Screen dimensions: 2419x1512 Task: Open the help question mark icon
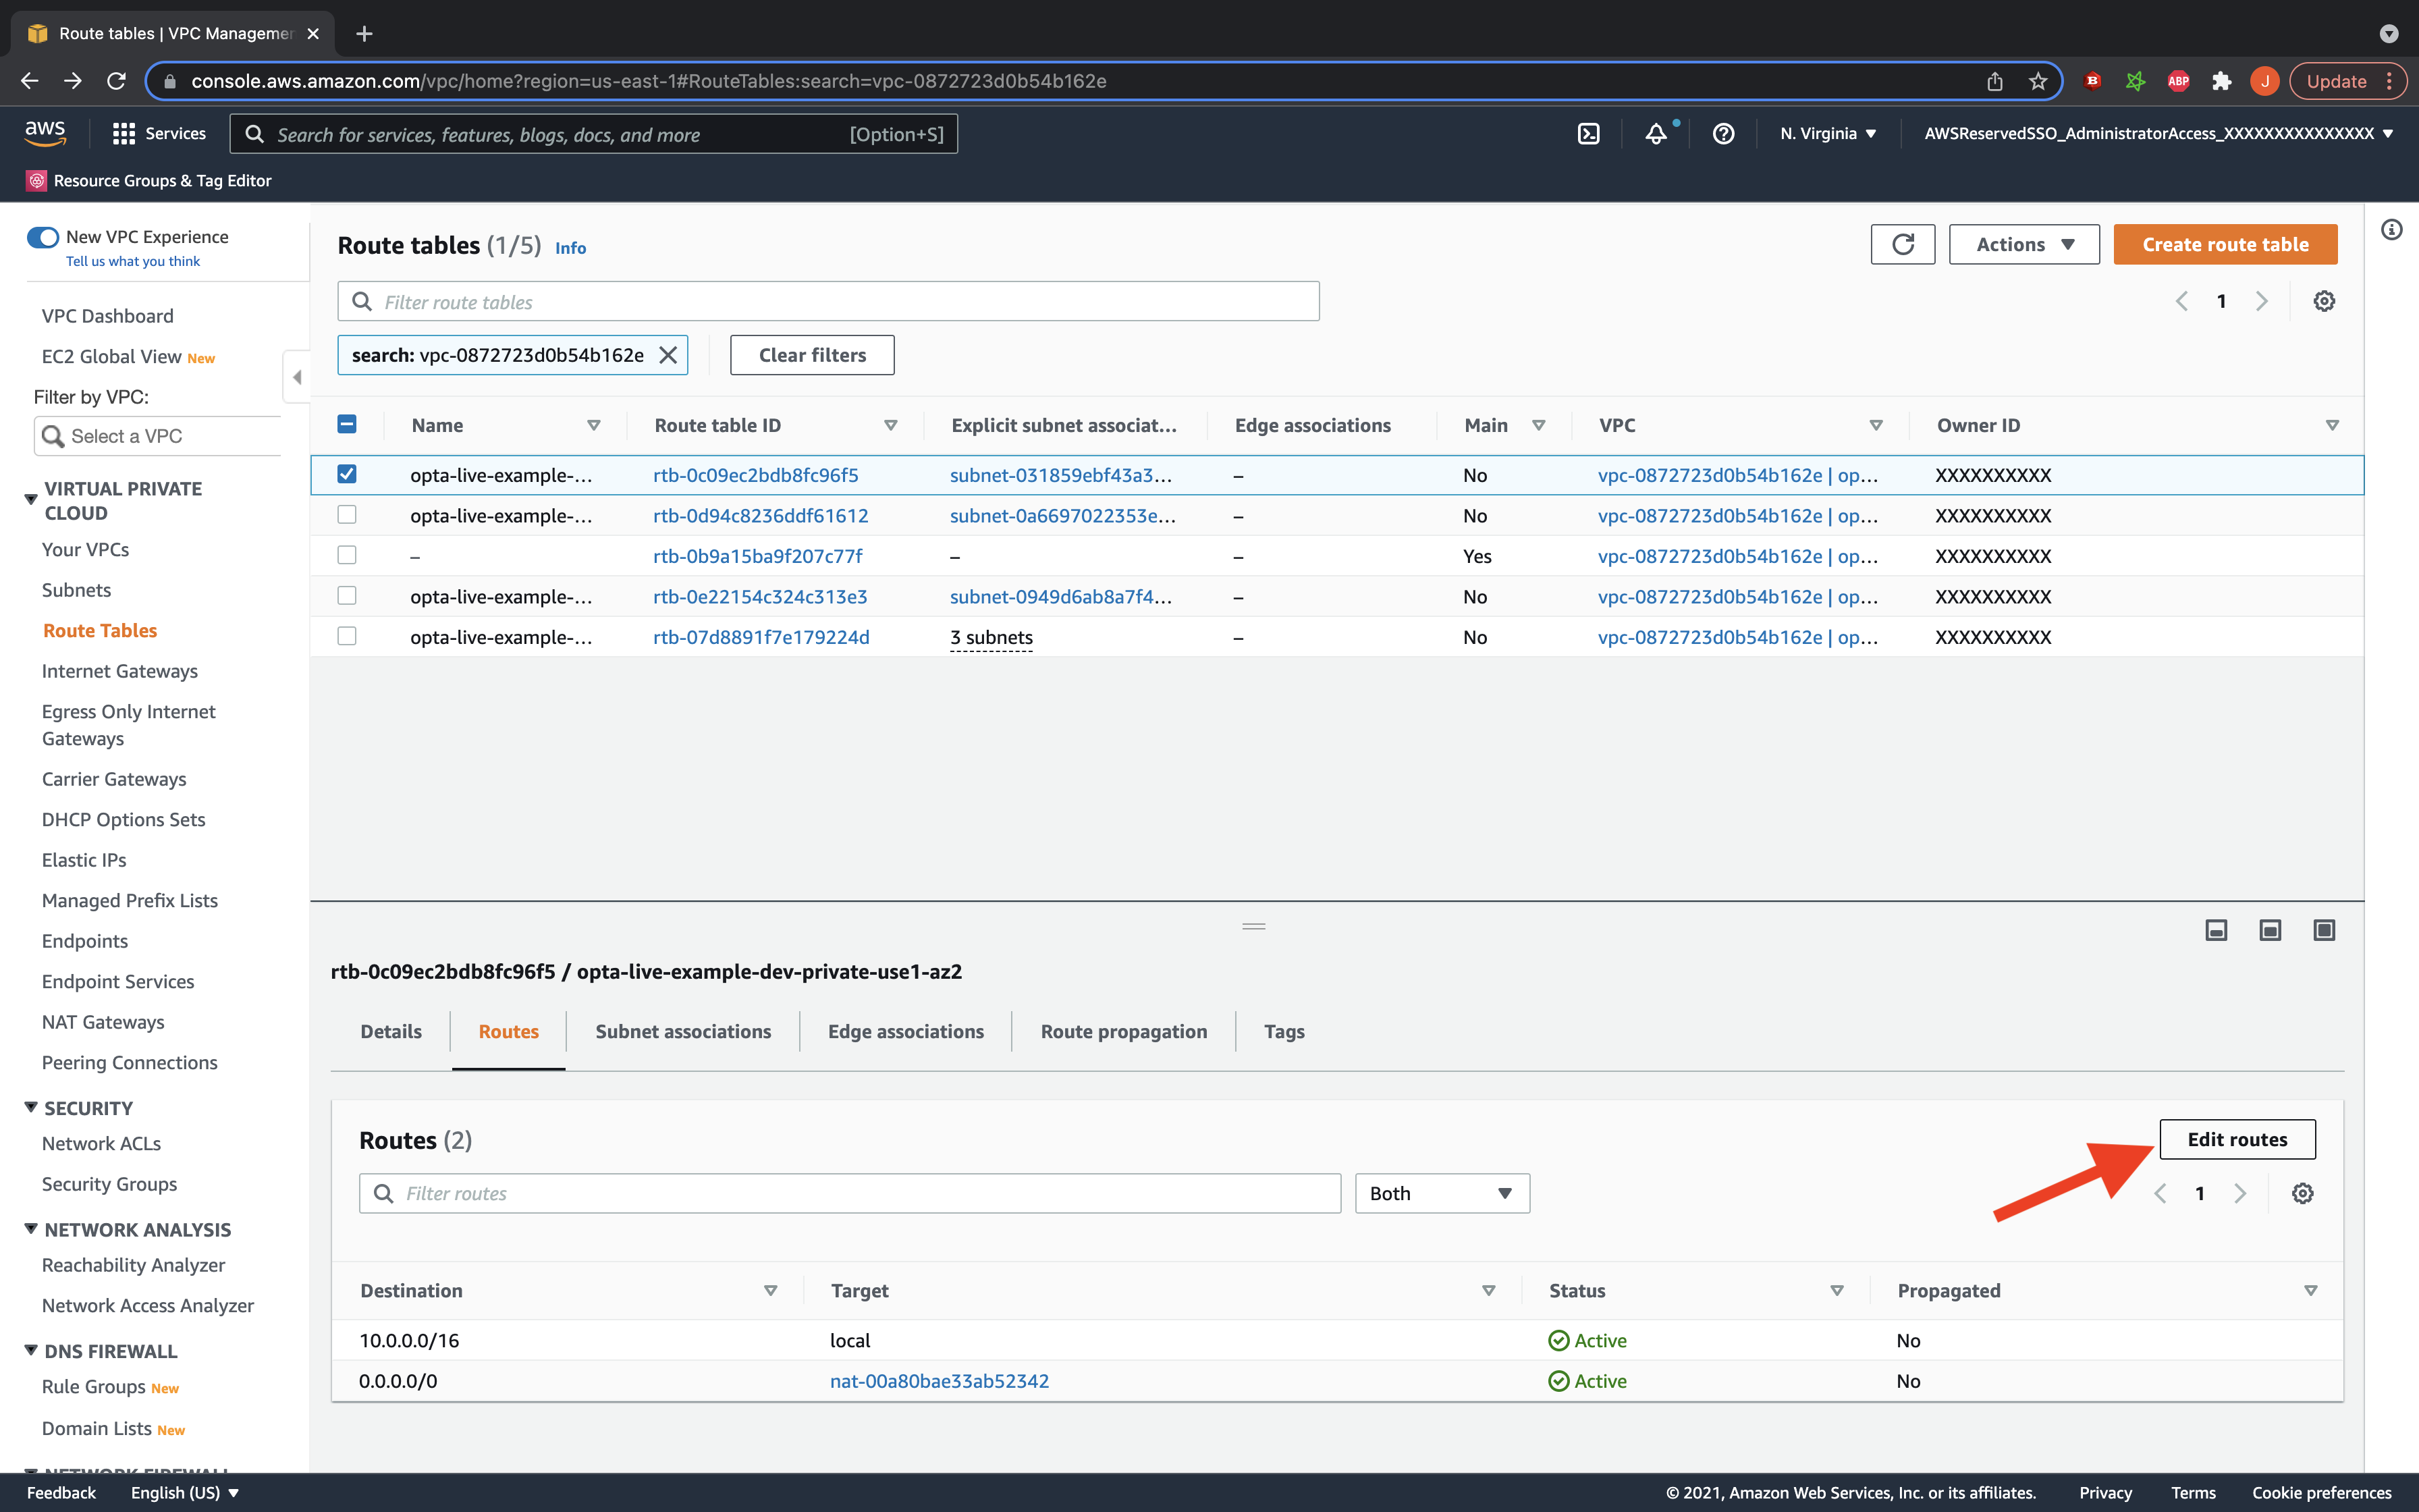tap(1723, 134)
